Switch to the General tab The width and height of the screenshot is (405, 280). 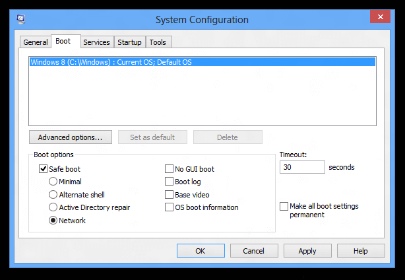pos(36,42)
